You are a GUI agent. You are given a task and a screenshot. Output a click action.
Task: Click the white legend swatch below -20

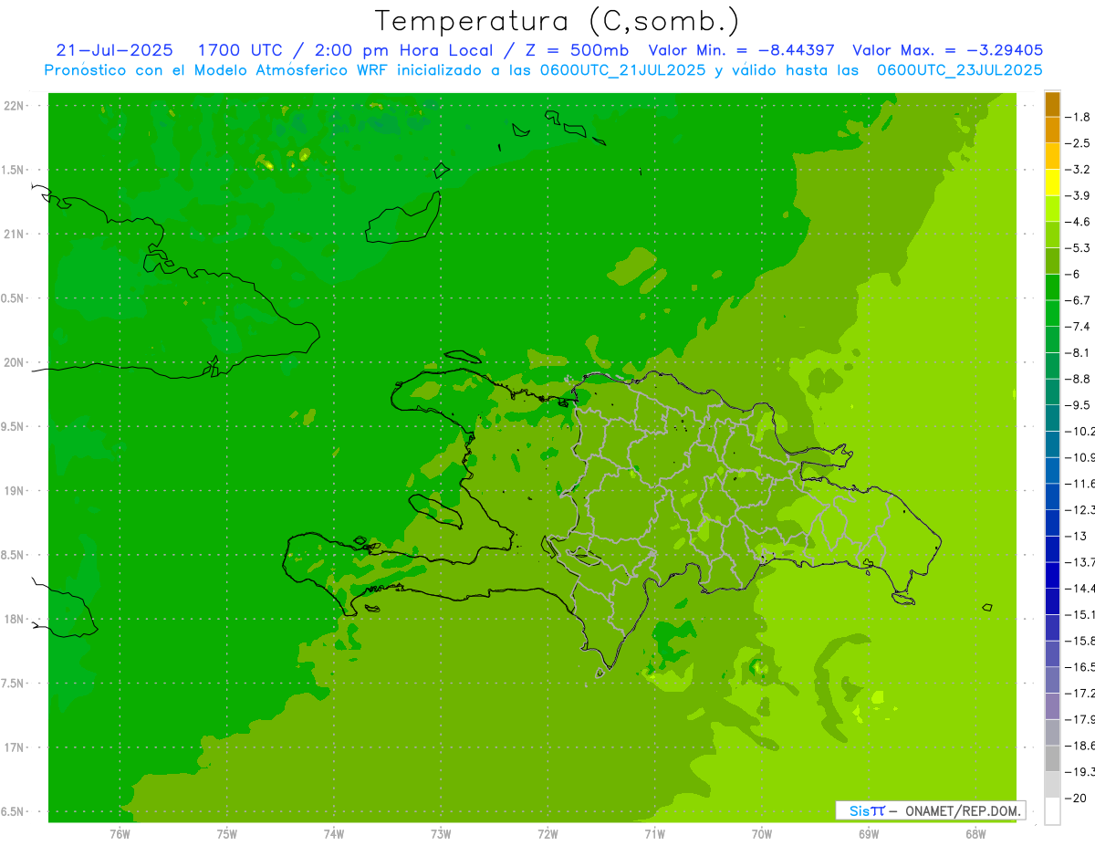pyautogui.click(x=1052, y=810)
